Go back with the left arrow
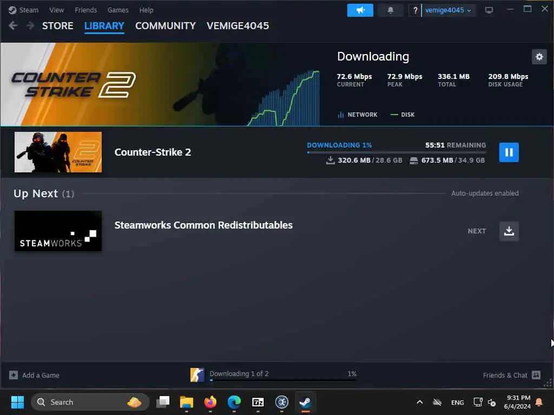Image resolution: width=554 pixels, height=415 pixels. click(x=13, y=26)
